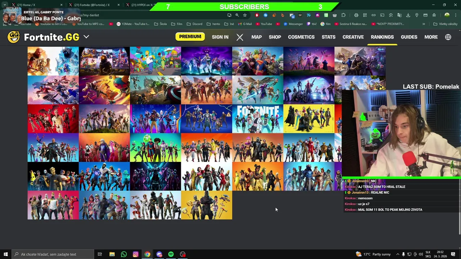Image resolution: width=461 pixels, height=259 pixels.
Task: Open Task View on the taskbar
Action: tap(100, 254)
